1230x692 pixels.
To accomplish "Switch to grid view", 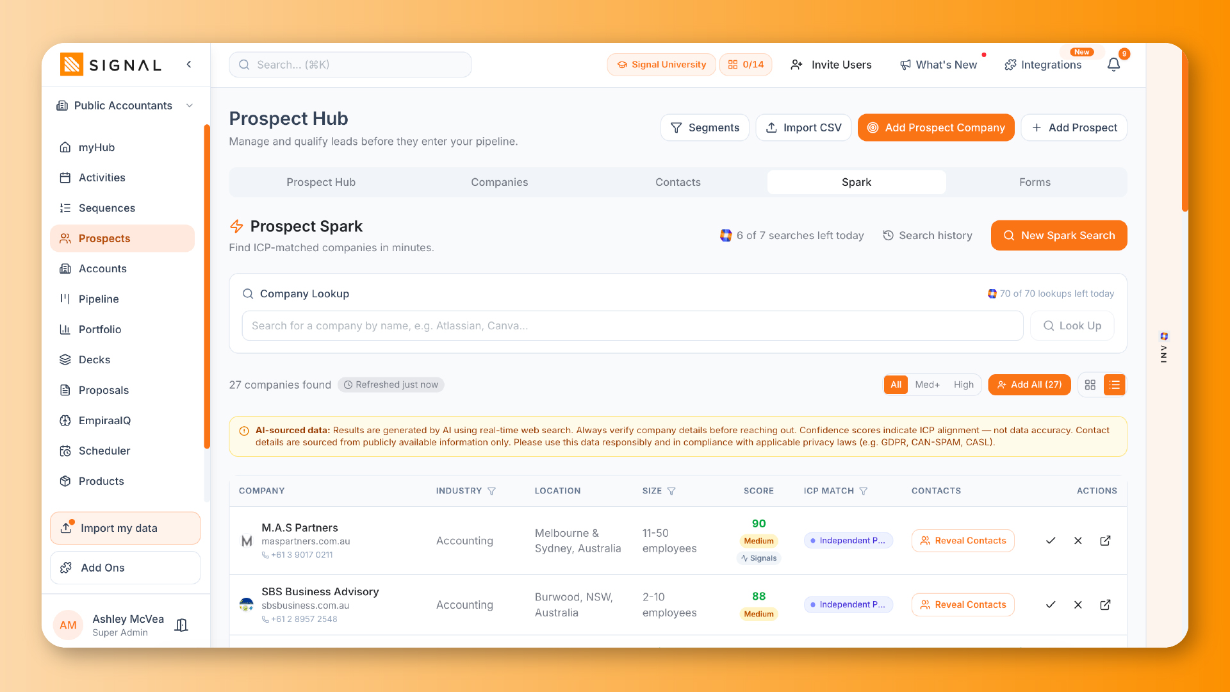I will (x=1090, y=384).
